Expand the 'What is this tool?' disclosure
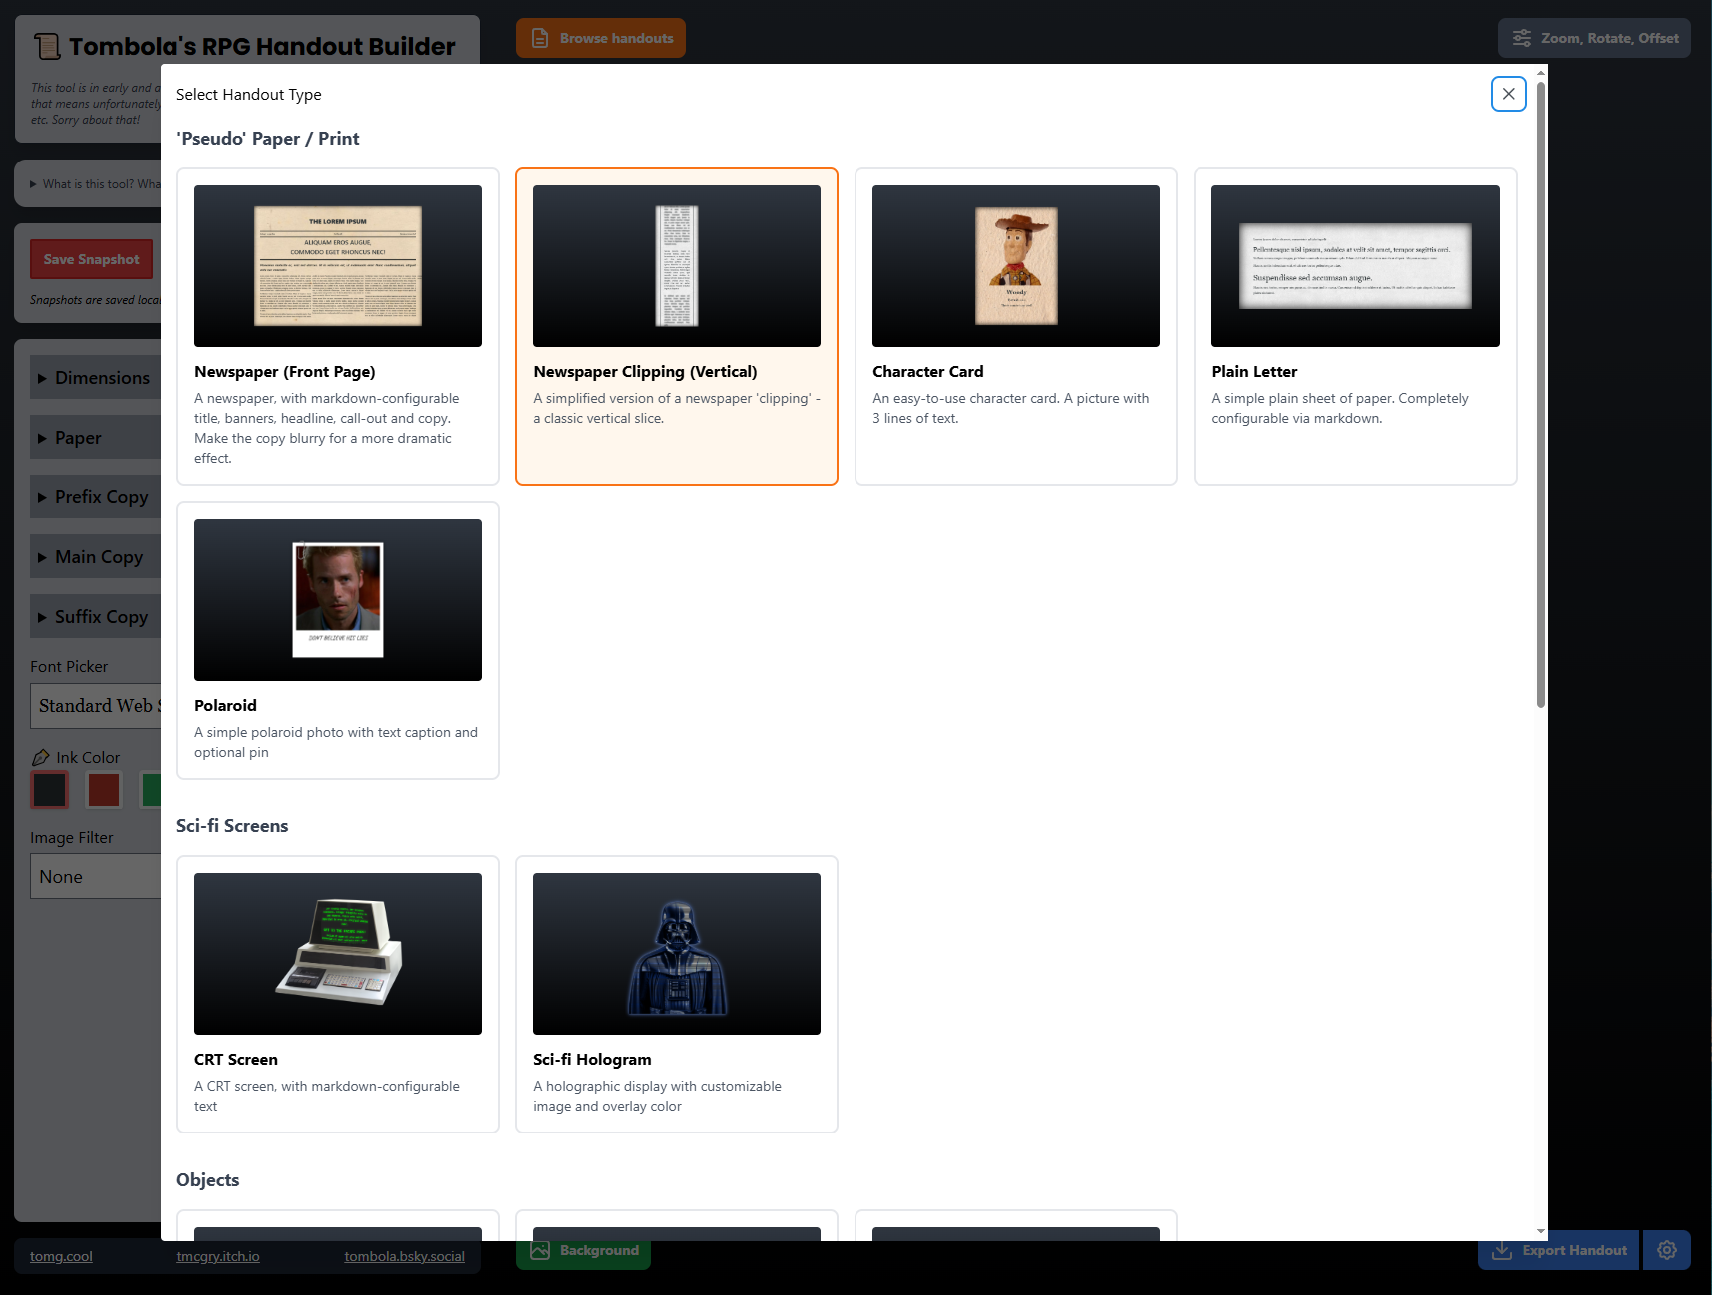This screenshot has height=1295, width=1712. 96,184
